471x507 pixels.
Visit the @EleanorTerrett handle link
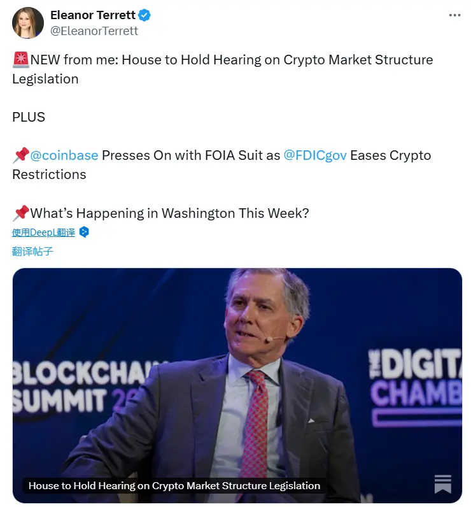(x=94, y=31)
